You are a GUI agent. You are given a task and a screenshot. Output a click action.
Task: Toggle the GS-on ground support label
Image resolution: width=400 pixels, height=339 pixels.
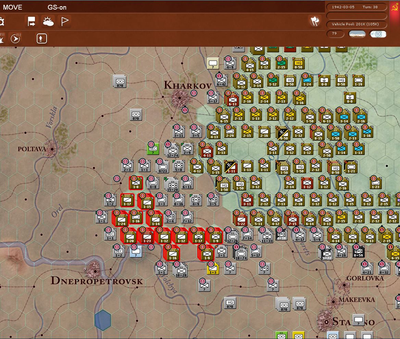click(57, 8)
